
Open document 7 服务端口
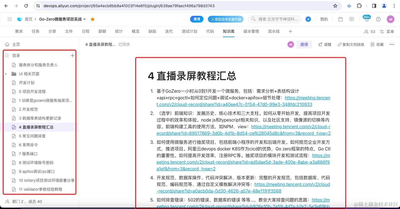point(28,154)
